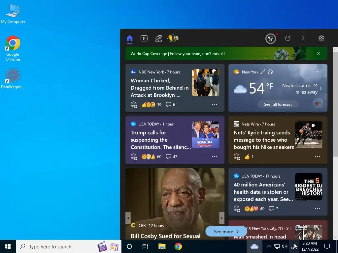Screen dimensions: 338x253
Task: Open more options on NBC New York card
Action: coord(215,104)
